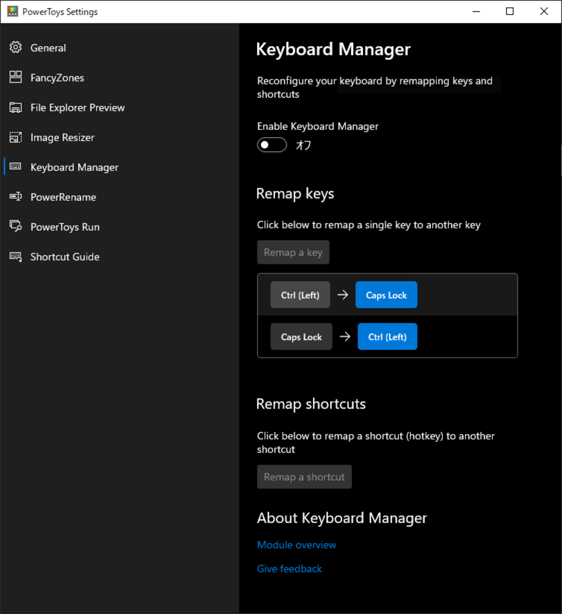Toggle Enable Keyboard Manager switch on
The width and height of the screenshot is (562, 614).
click(272, 145)
